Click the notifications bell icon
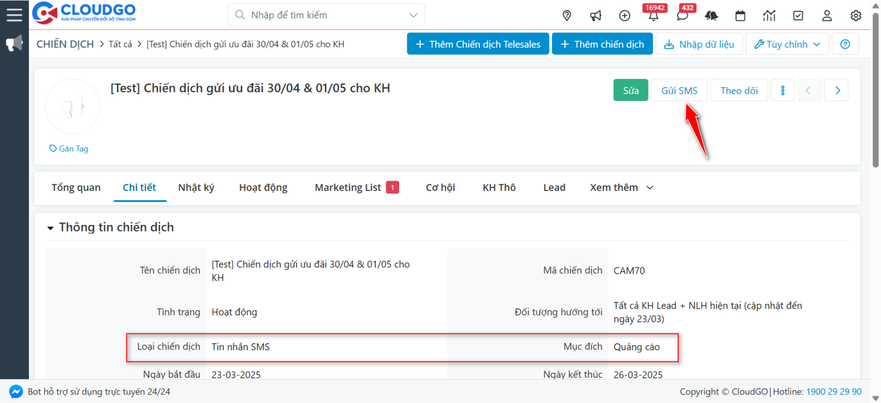 point(653,15)
